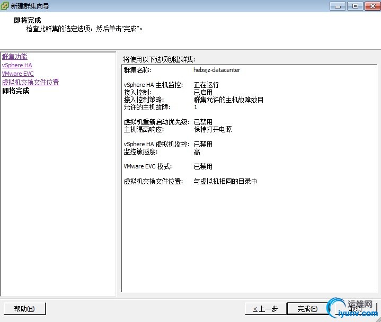This screenshot has width=381, height=322.
Task: Click 完成(F) to finish the wizard
Action: coord(308,309)
